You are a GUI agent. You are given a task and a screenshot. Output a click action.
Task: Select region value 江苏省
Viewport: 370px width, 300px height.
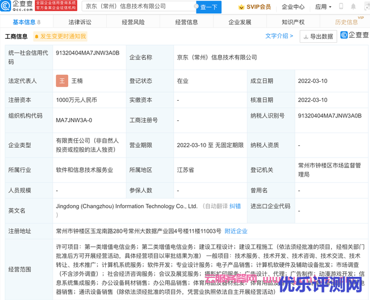186,170
